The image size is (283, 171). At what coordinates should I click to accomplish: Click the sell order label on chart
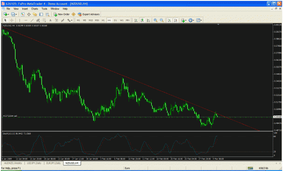(x=10, y=116)
